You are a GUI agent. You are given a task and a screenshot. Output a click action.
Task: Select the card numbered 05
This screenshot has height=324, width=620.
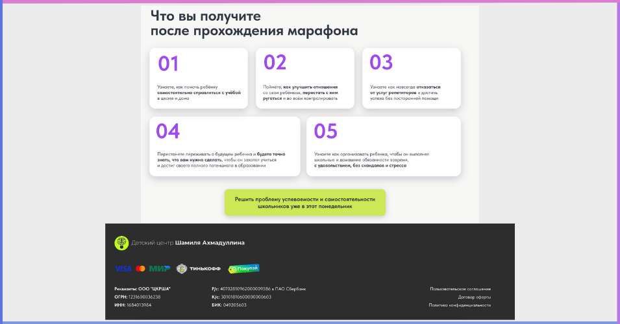point(384,146)
